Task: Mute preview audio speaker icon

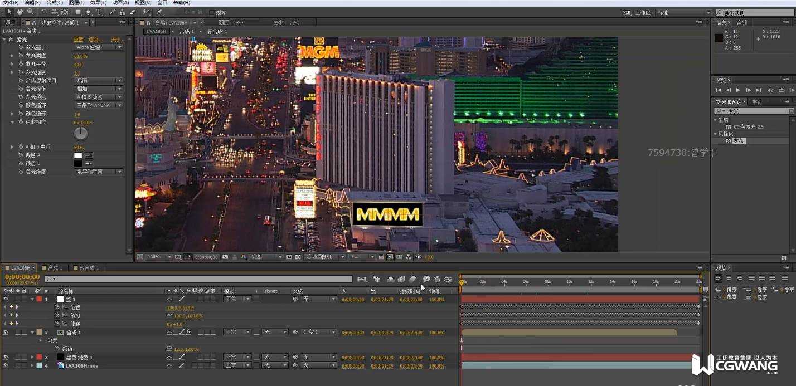Action: click(770, 90)
